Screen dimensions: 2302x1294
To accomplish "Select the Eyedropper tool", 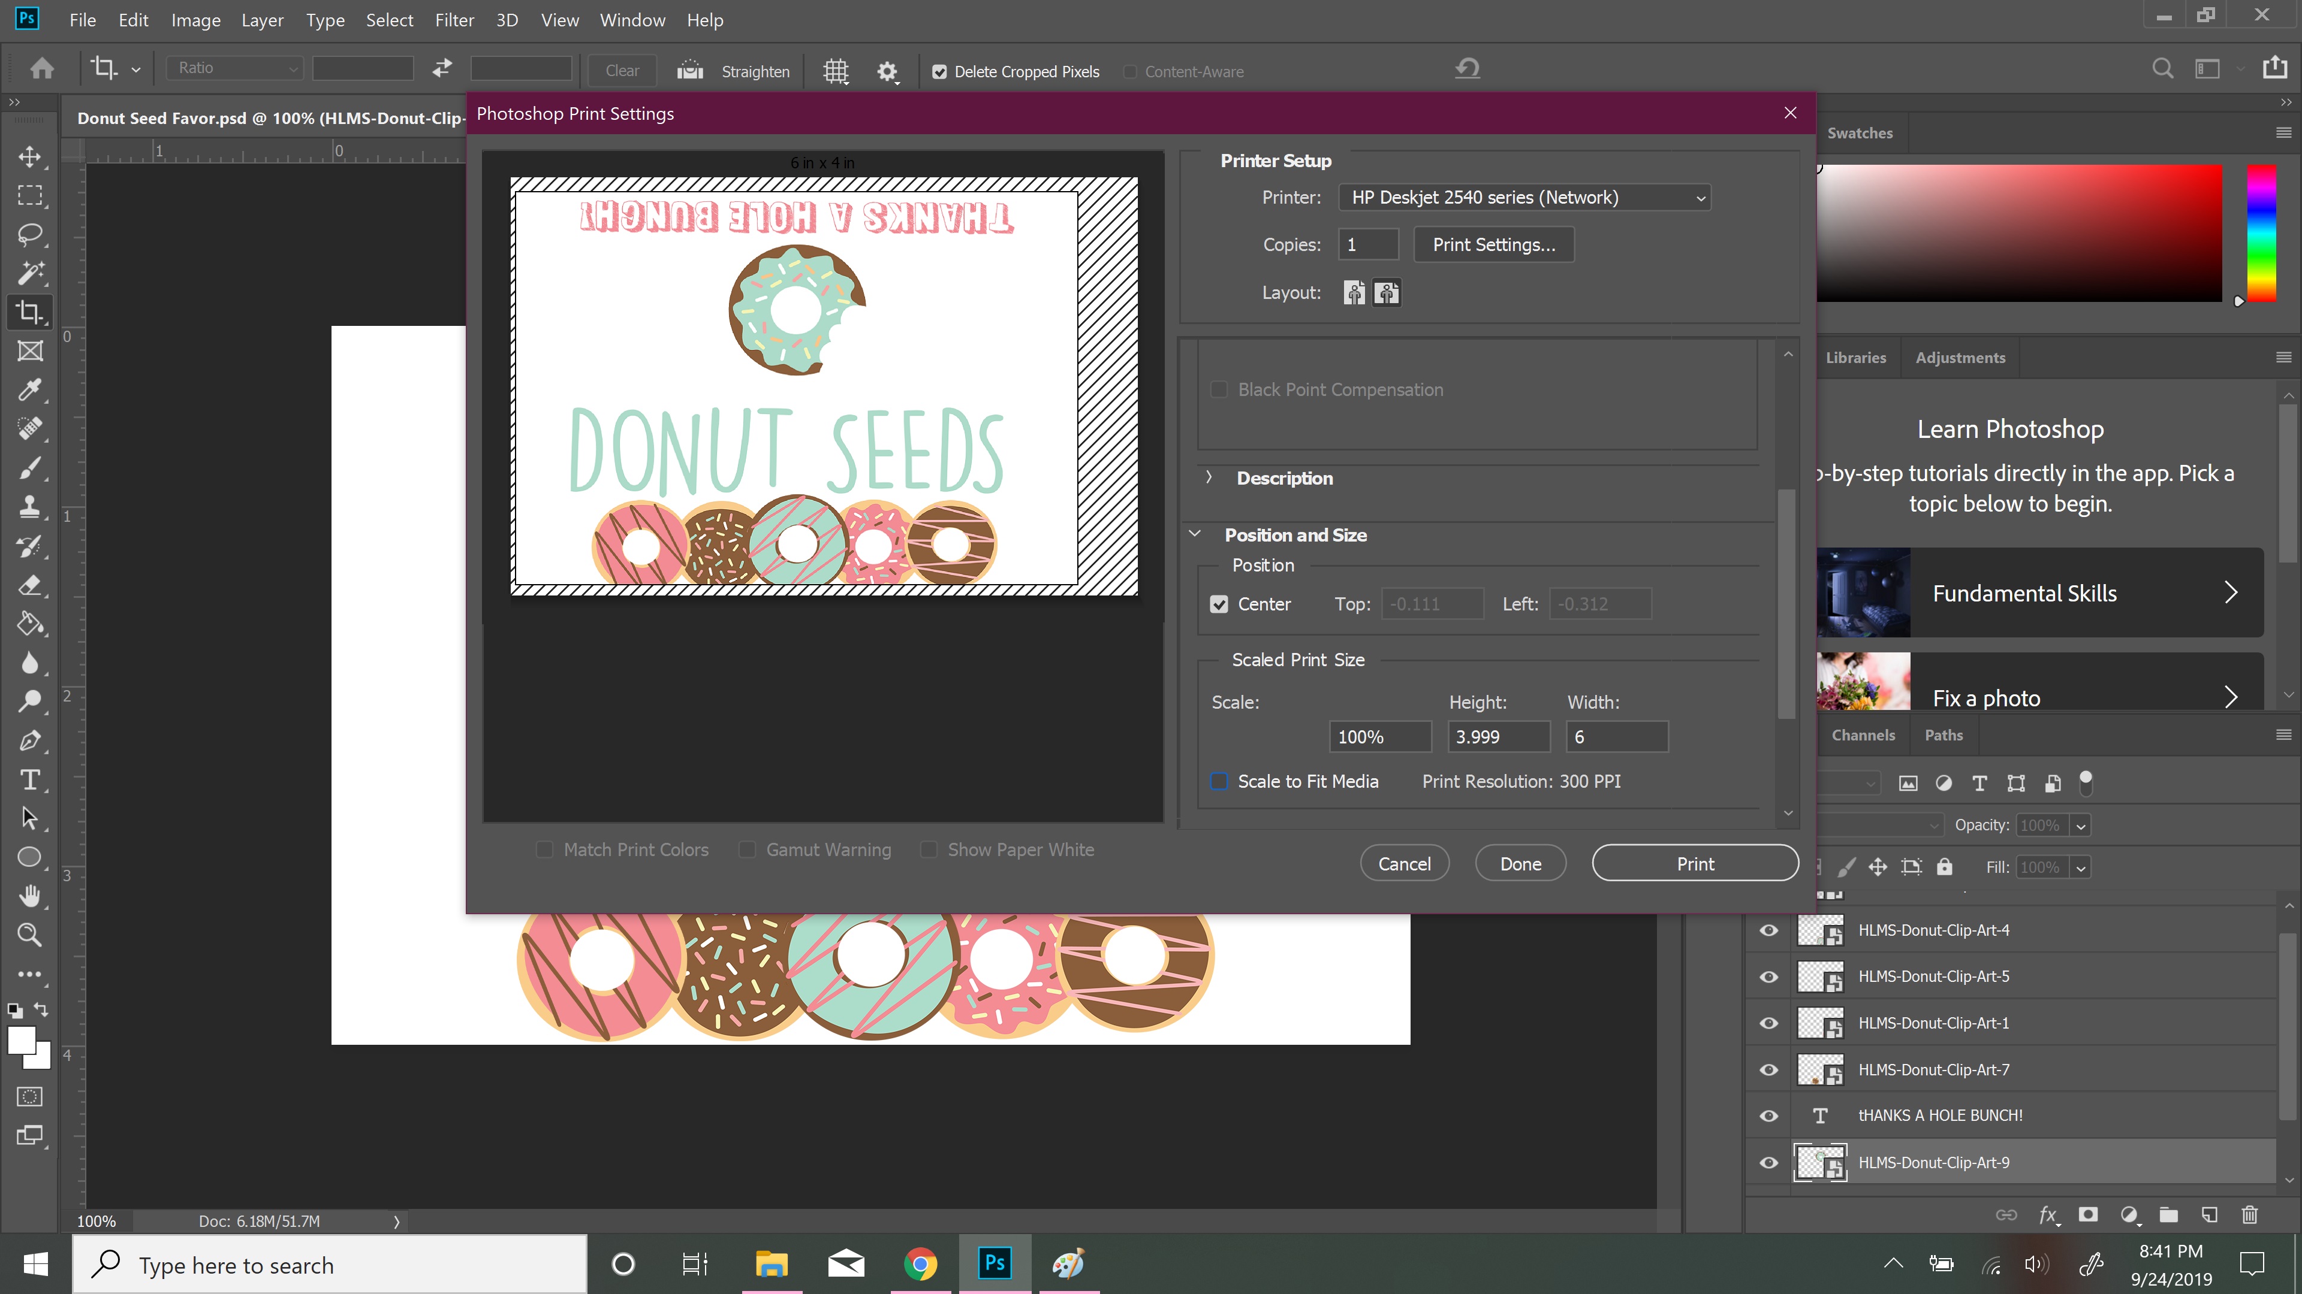I will click(29, 390).
